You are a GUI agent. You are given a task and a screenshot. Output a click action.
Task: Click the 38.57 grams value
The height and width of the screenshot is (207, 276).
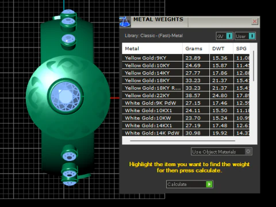193,95
